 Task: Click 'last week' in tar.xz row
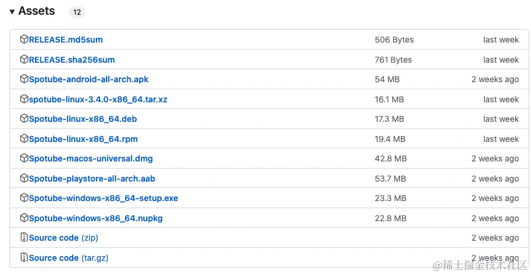tap(501, 99)
